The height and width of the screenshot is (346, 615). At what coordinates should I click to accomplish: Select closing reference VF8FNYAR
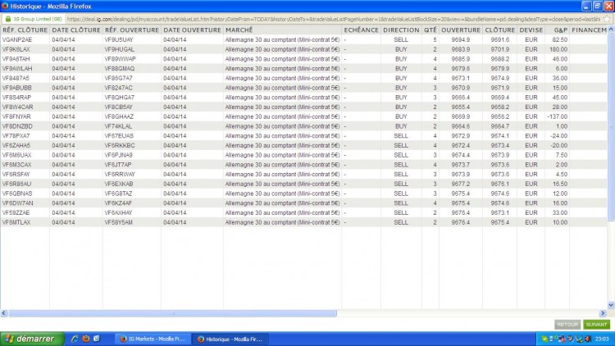16,116
